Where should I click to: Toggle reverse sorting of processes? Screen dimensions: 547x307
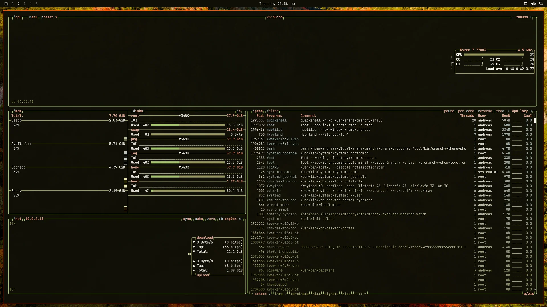click(485, 111)
